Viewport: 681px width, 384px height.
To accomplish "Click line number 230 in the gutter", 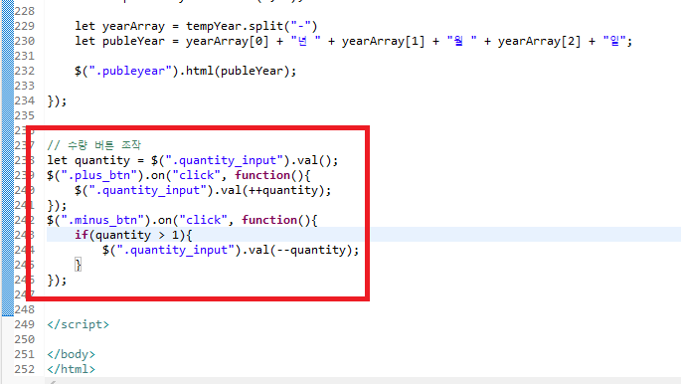I will (24, 41).
